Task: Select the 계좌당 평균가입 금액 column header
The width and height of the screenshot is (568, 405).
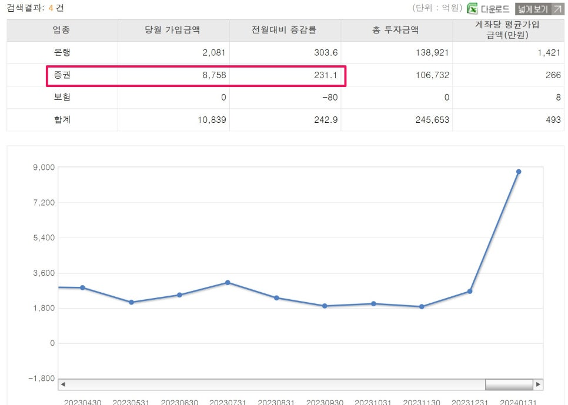Action: pyautogui.click(x=508, y=30)
